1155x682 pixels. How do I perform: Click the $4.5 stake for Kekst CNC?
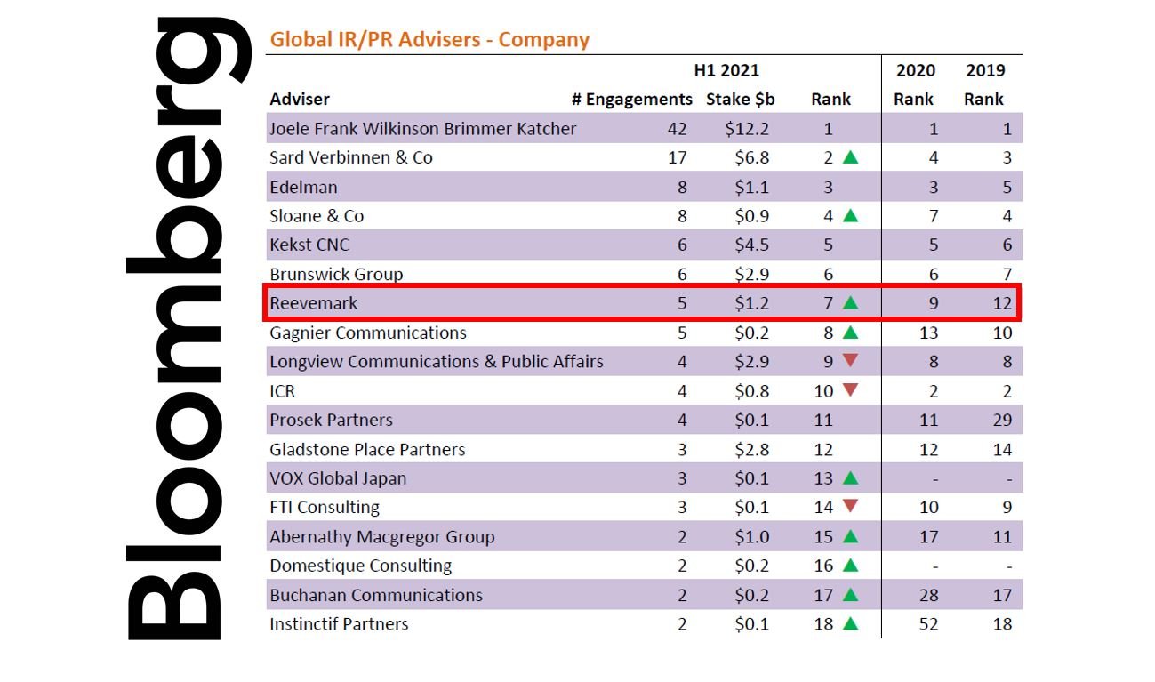click(751, 245)
